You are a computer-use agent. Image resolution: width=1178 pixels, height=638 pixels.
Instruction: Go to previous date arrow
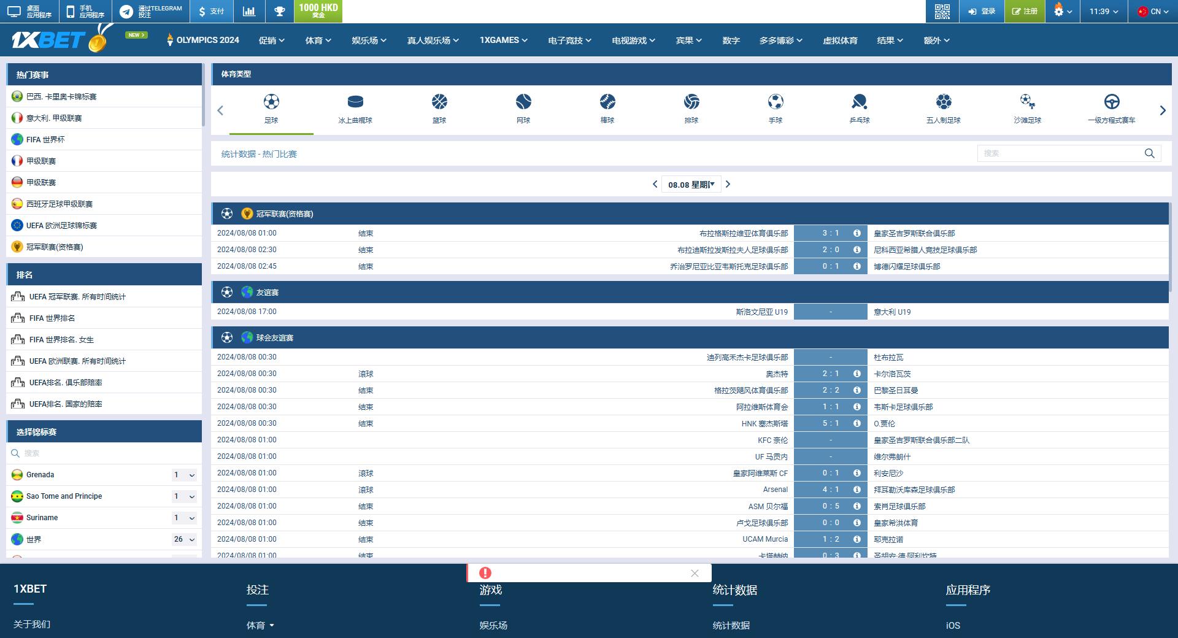(x=655, y=184)
